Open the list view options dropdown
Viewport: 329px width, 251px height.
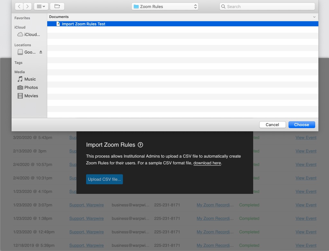coord(41,6)
